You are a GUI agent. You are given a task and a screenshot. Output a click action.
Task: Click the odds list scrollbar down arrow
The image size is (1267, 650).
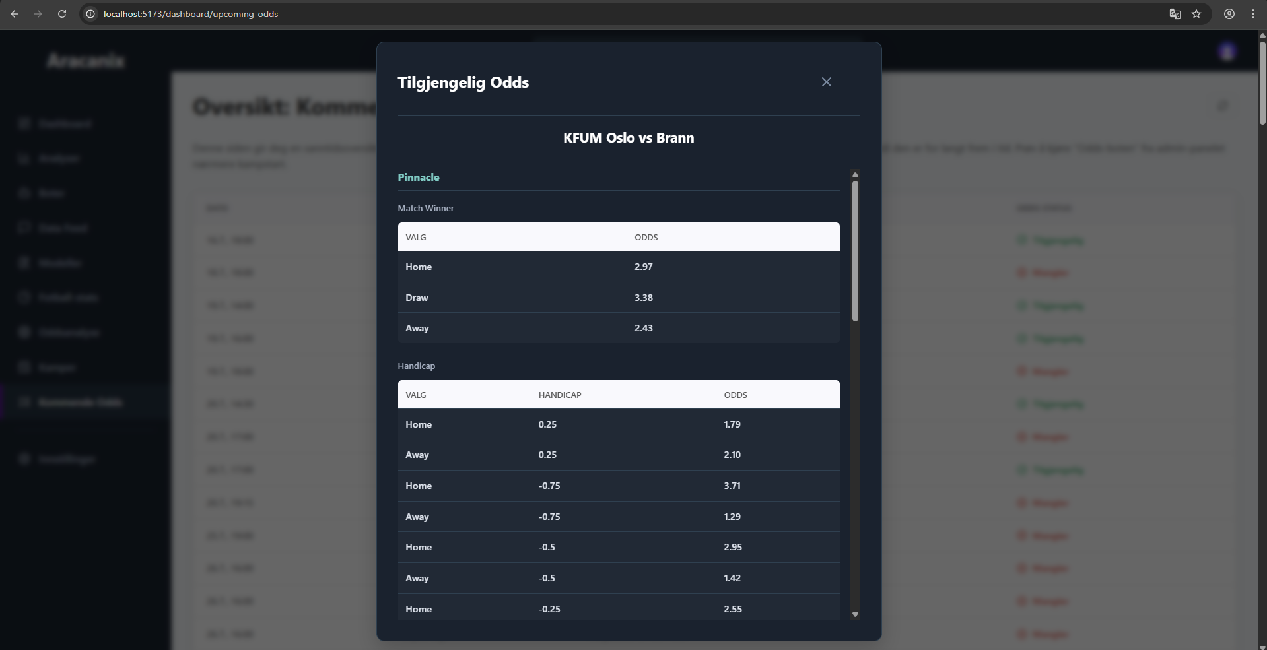point(855,614)
